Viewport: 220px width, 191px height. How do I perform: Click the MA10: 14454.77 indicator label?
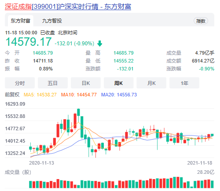coord(79,95)
